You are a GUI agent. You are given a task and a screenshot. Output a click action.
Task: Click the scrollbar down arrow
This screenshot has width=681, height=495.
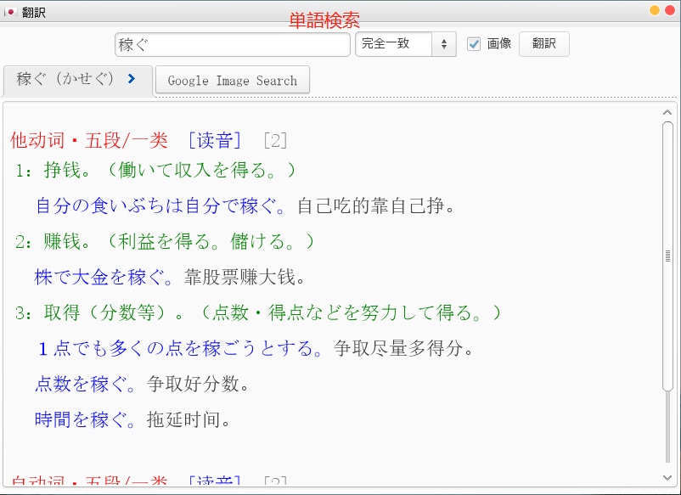(x=667, y=478)
